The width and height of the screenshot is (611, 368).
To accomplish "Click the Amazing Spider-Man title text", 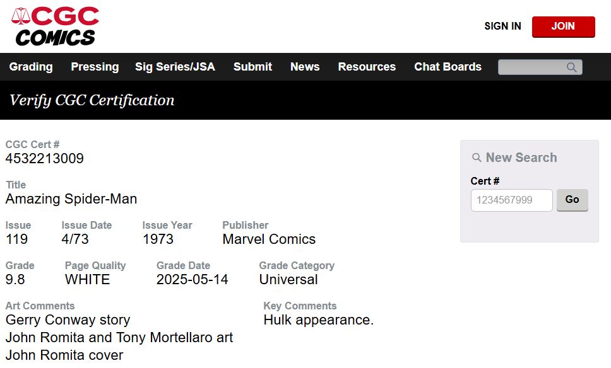I will point(71,199).
